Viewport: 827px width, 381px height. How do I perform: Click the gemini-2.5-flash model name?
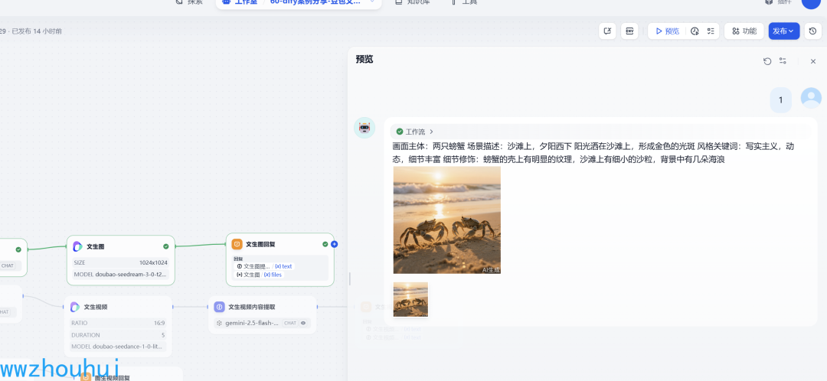(x=252, y=323)
